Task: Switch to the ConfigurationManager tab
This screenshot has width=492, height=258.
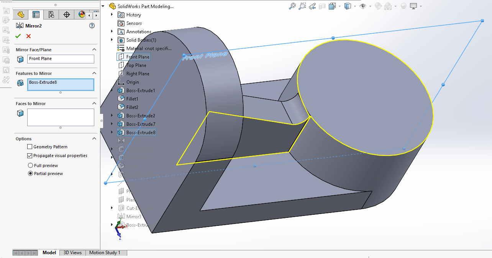Action: tap(51, 15)
